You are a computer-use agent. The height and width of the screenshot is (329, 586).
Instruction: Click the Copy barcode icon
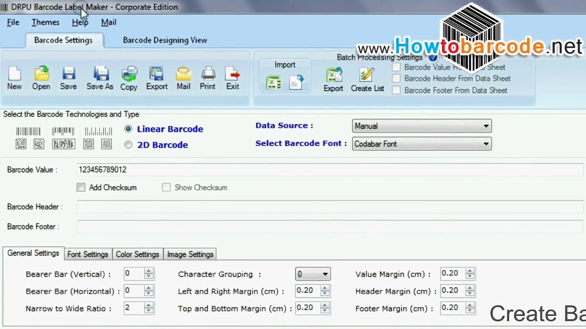129,74
